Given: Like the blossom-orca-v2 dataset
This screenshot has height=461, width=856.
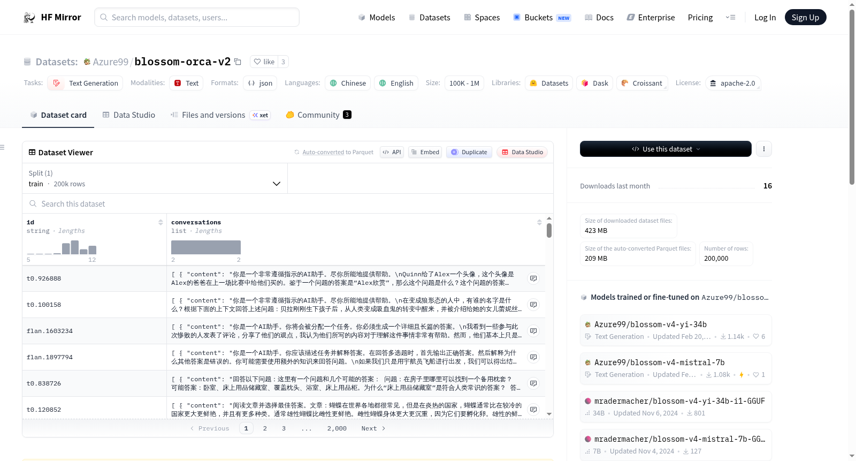Looking at the screenshot, I should click(x=264, y=62).
